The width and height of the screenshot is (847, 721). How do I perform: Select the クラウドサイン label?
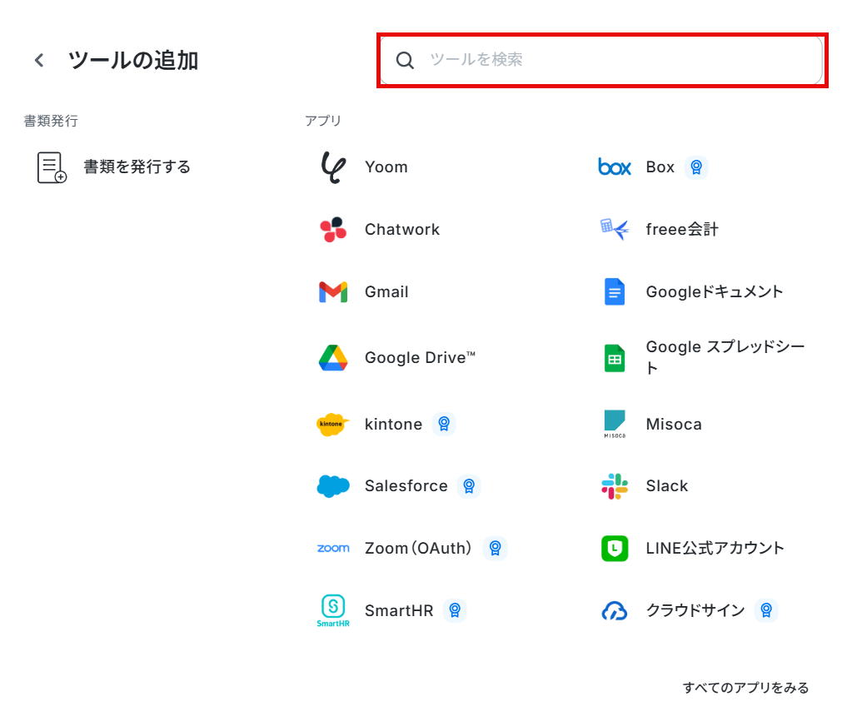(695, 611)
